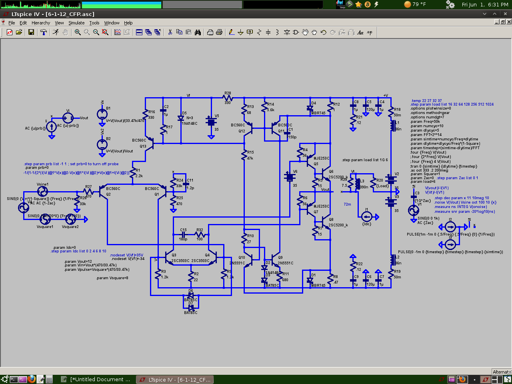Screen dimensions: 512x384
Task: Click the Vsine1 source label
Action: 42,184
